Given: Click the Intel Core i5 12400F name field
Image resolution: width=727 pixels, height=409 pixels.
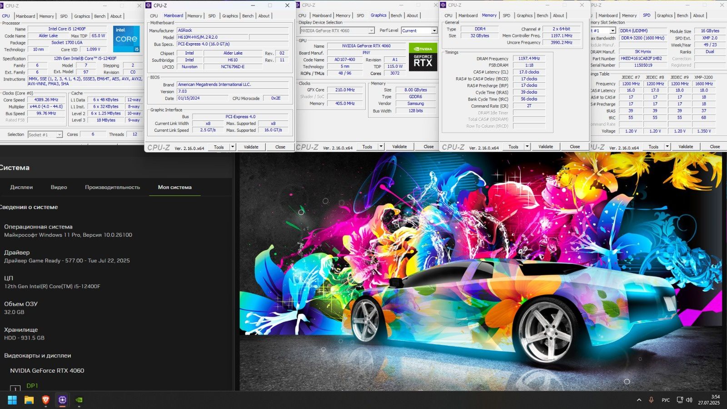Looking at the screenshot, I should (x=67, y=29).
